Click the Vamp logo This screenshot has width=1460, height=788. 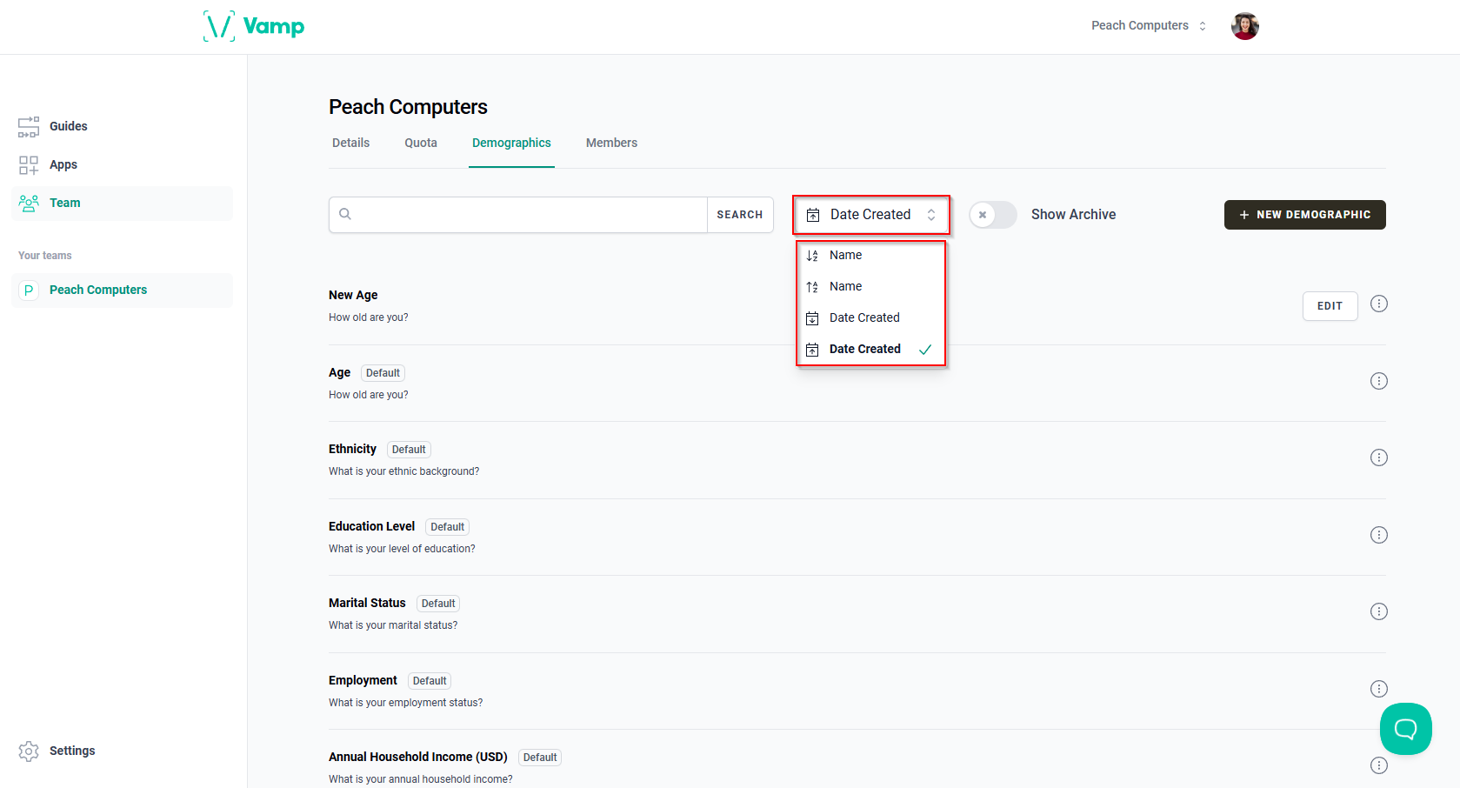pos(253,26)
